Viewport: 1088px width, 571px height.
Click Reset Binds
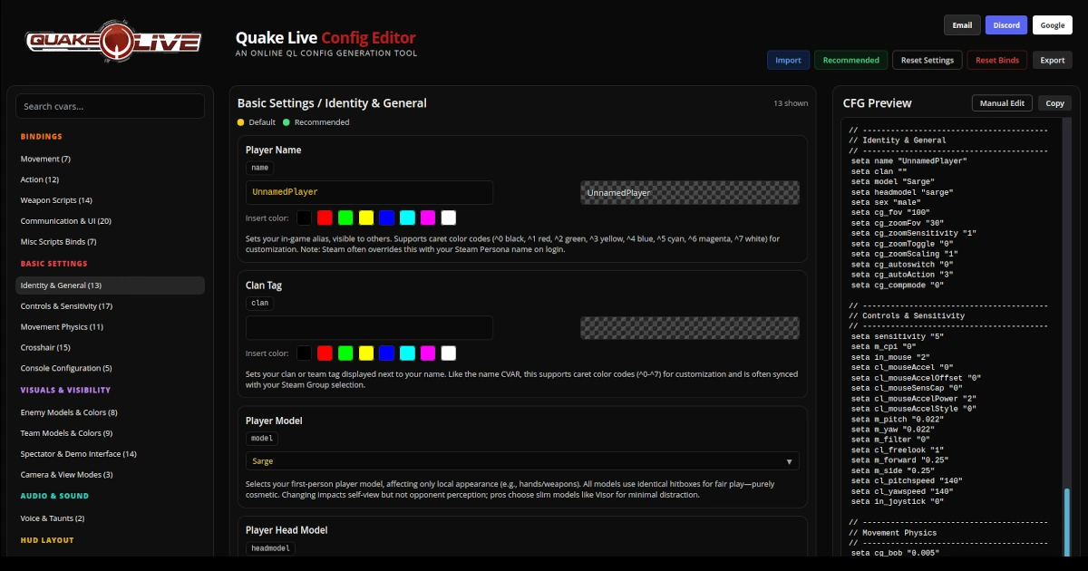tap(997, 60)
